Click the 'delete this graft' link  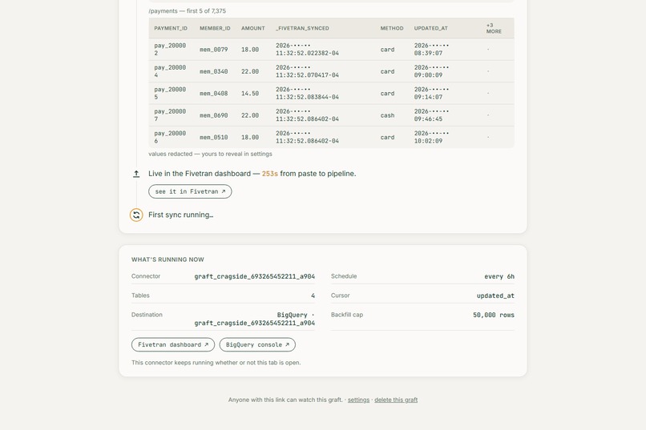point(396,400)
